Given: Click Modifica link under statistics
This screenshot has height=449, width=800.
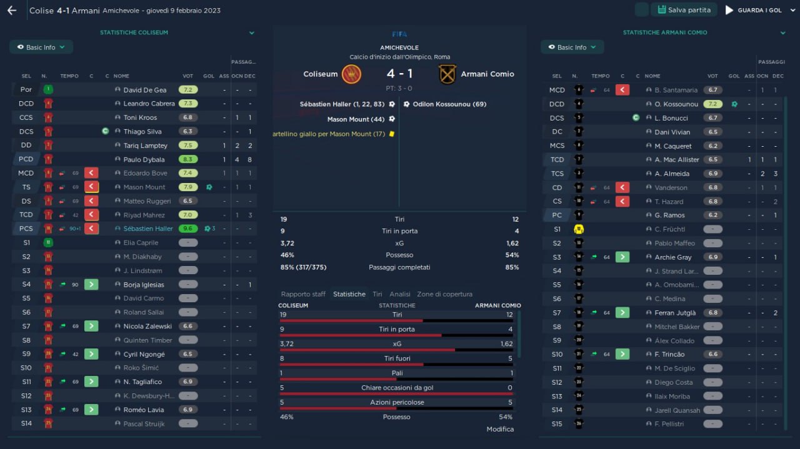Looking at the screenshot, I should (x=500, y=429).
